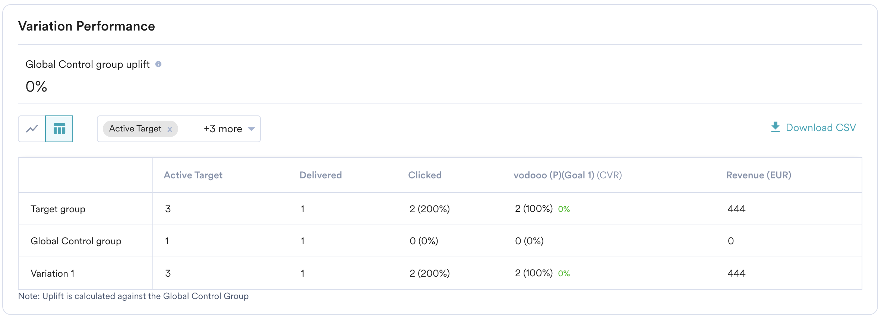Click the Revenue (EUR) value for Global Control group
The height and width of the screenshot is (318, 881).
tap(730, 241)
